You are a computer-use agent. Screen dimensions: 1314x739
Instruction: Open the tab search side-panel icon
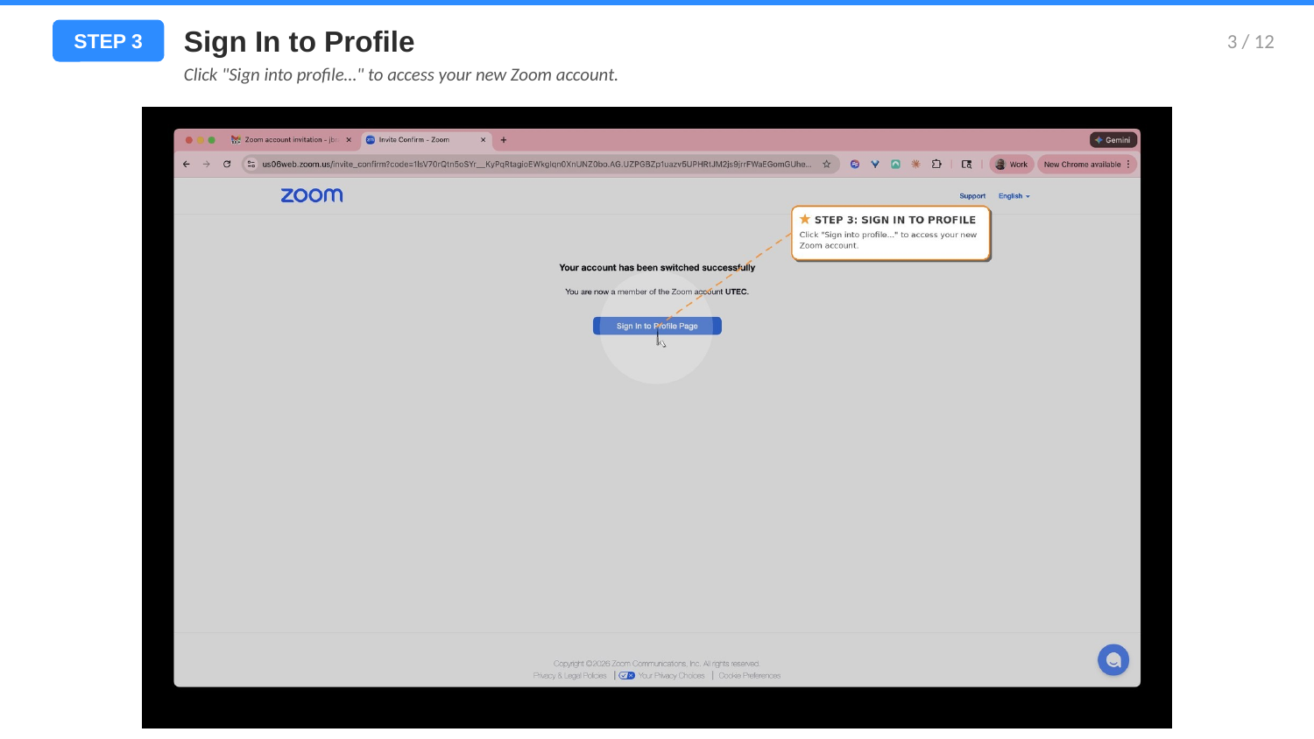pos(967,164)
